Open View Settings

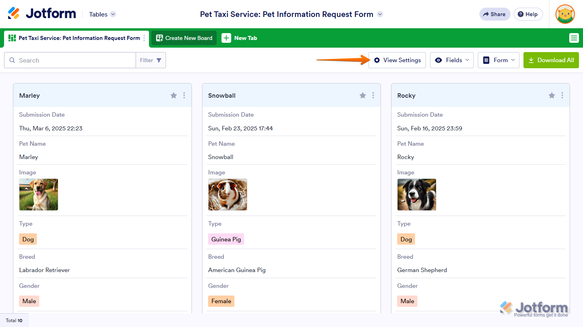[x=397, y=60]
